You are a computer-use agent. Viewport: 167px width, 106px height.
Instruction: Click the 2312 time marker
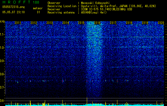[x=34, y=23]
